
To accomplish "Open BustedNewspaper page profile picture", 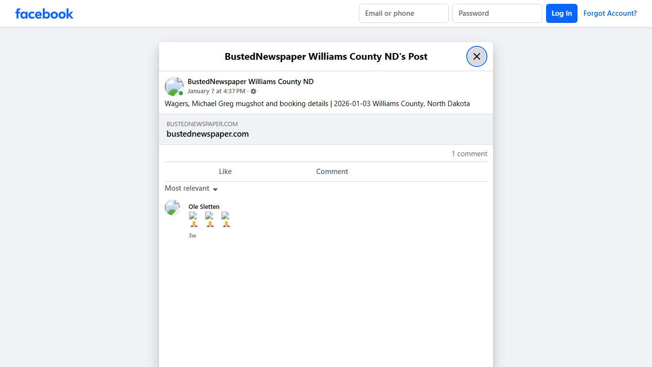I will click(x=174, y=86).
